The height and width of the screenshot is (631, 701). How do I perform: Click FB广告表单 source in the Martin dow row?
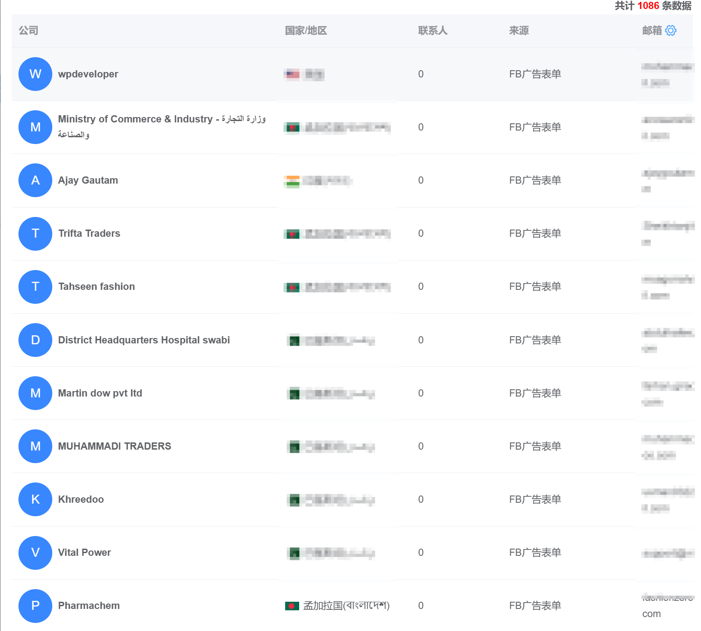pyautogui.click(x=535, y=393)
